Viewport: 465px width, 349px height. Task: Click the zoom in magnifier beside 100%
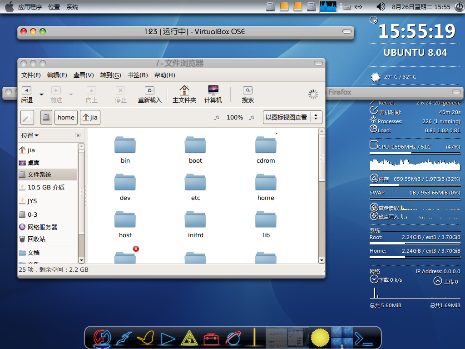[x=252, y=118]
